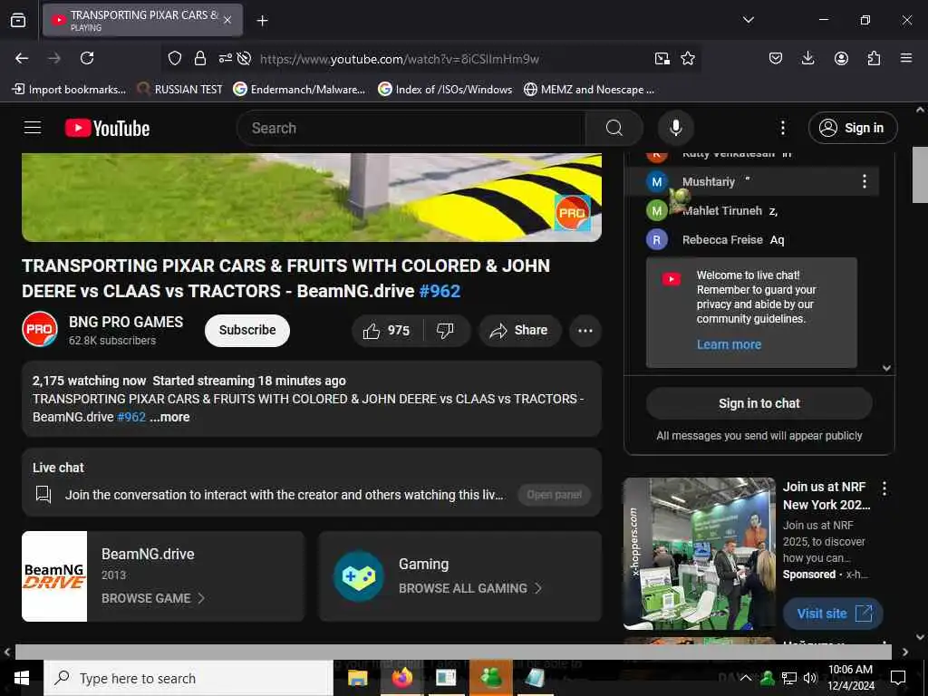Click the video player frame
928x696 pixels.
(x=312, y=197)
